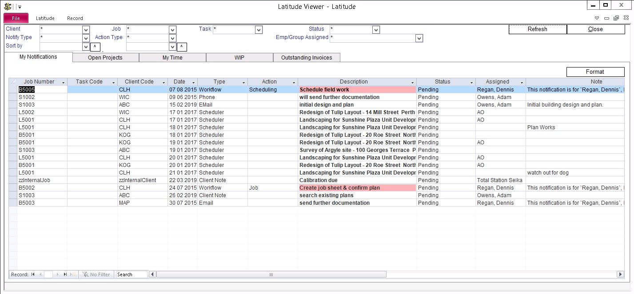Image resolution: width=634 pixels, height=294 pixels.
Task: Restore the inner document window
Action: pos(616,18)
